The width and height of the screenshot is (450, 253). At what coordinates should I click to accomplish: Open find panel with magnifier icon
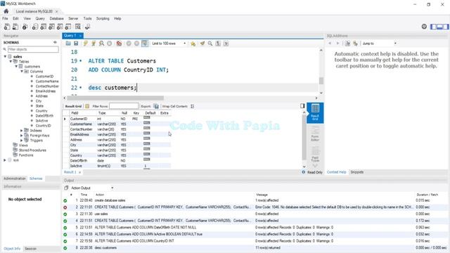coord(210,44)
